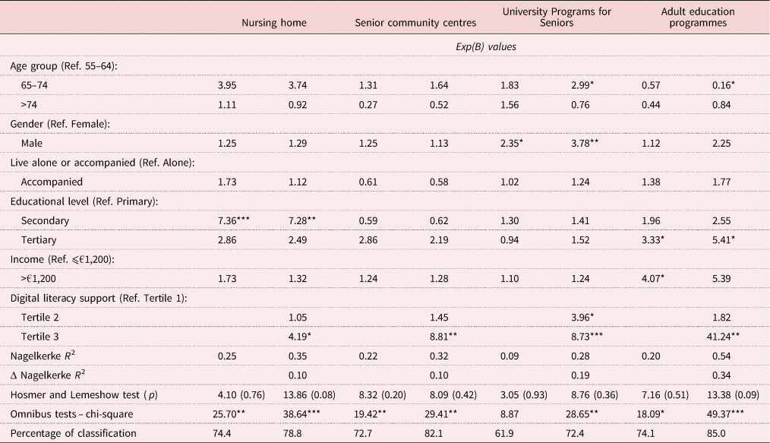
Task: Click the University Programs for Seniors header
Action: click(x=557, y=17)
